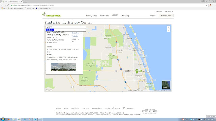Click the volume icon in system tray

pyautogui.click(x=202, y=119)
